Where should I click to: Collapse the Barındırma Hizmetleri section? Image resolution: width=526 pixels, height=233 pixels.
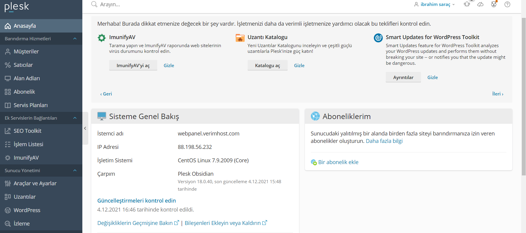75,39
